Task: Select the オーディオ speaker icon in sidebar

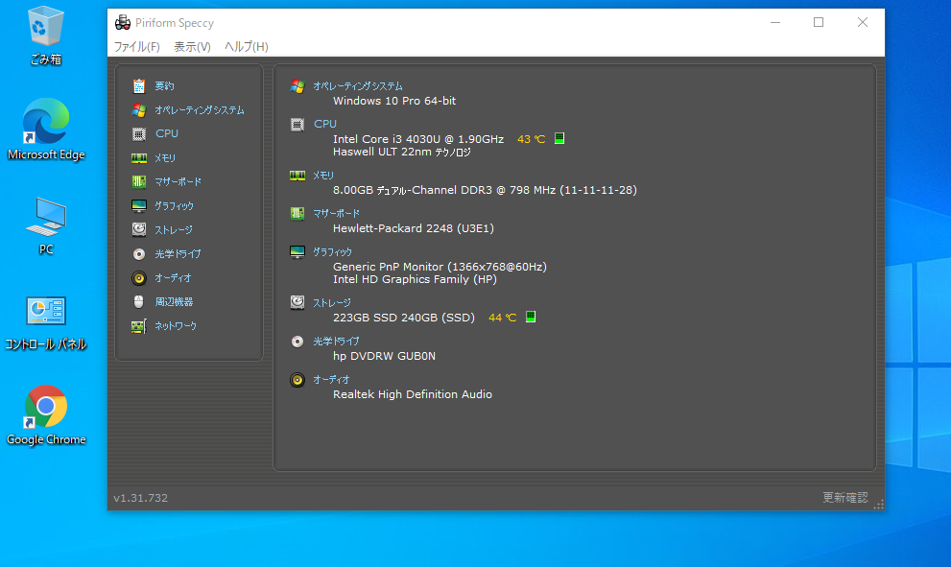Action: 139,277
